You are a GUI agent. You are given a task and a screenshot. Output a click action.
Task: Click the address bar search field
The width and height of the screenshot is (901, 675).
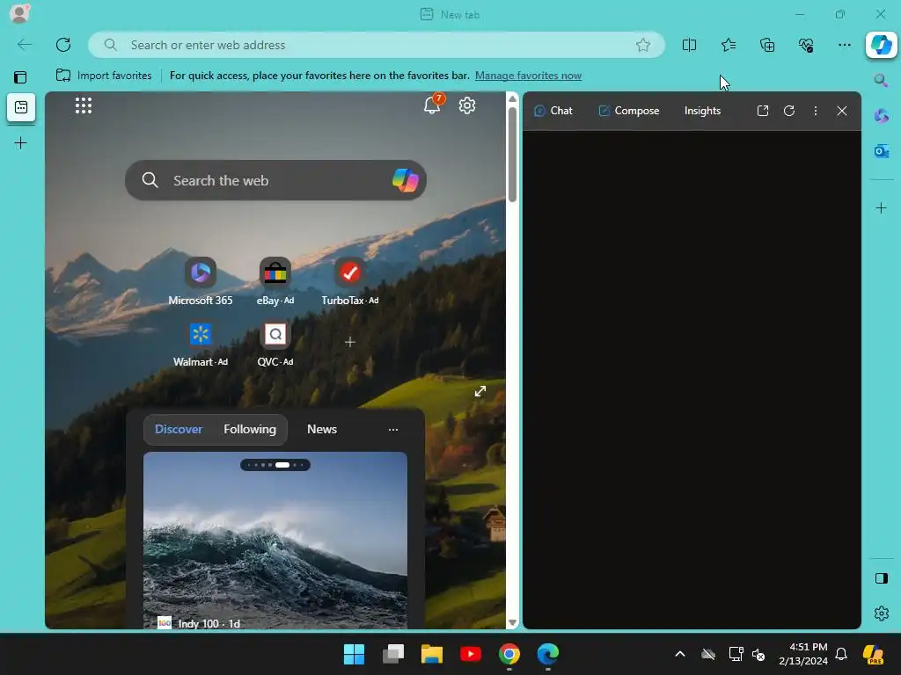coord(377,45)
